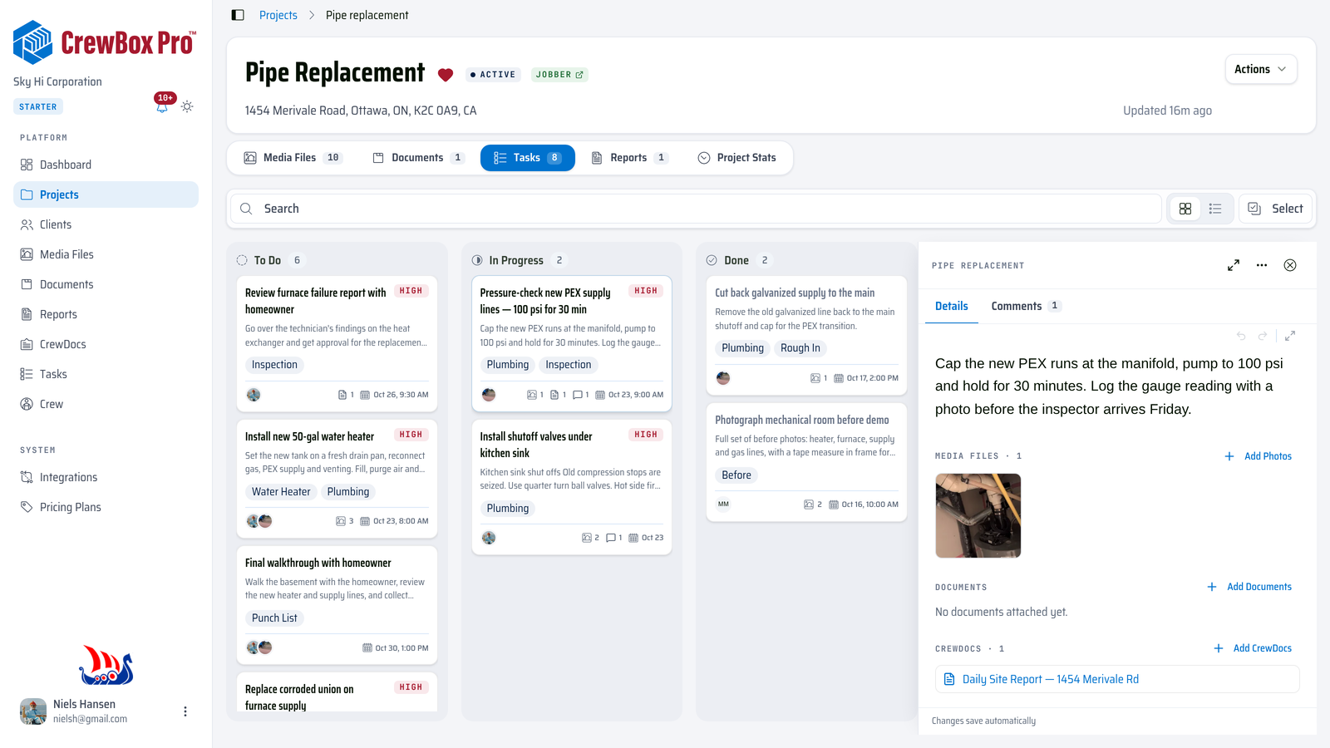Select the Tasks tab
Viewport: 1330px width, 748px height.
coord(528,158)
